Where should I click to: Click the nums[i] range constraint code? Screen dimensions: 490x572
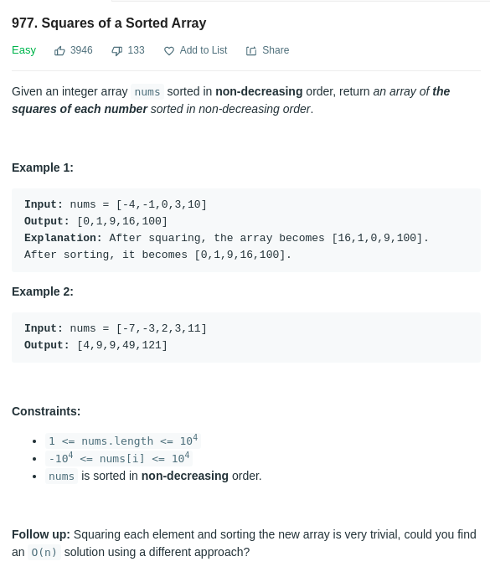pos(119,458)
